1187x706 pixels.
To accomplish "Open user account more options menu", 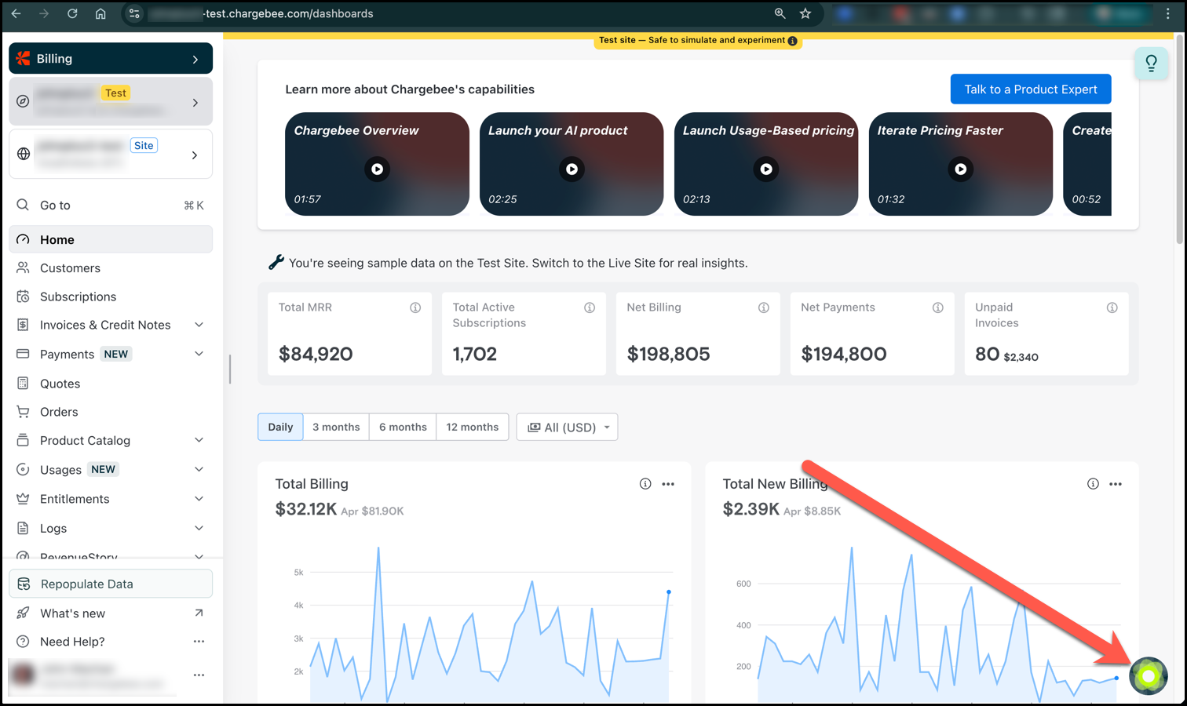I will tap(199, 675).
